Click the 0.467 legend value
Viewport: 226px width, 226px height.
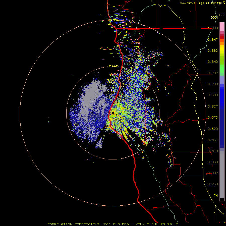pyautogui.click(x=213, y=140)
